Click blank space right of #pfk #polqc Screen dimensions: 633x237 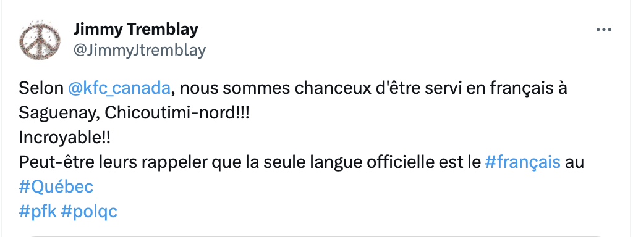(x=363, y=212)
